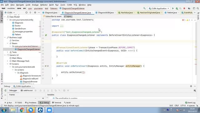Click the editor vertical scrollbar

pyautogui.click(x=196, y=49)
